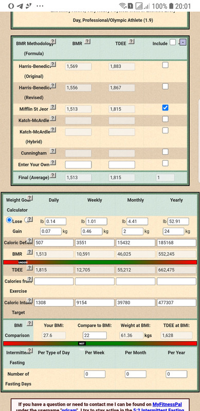Click daily Calories from Exercise field
The height and width of the screenshot is (411, 200).
54,282
